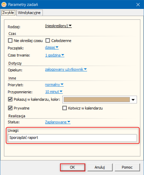The image size is (144, 175).
Task: Open the Status Zaplanowane dropdown
Action: [58, 122]
